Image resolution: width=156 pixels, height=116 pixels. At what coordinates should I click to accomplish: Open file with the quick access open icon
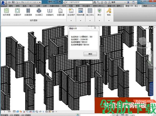[10, 2]
